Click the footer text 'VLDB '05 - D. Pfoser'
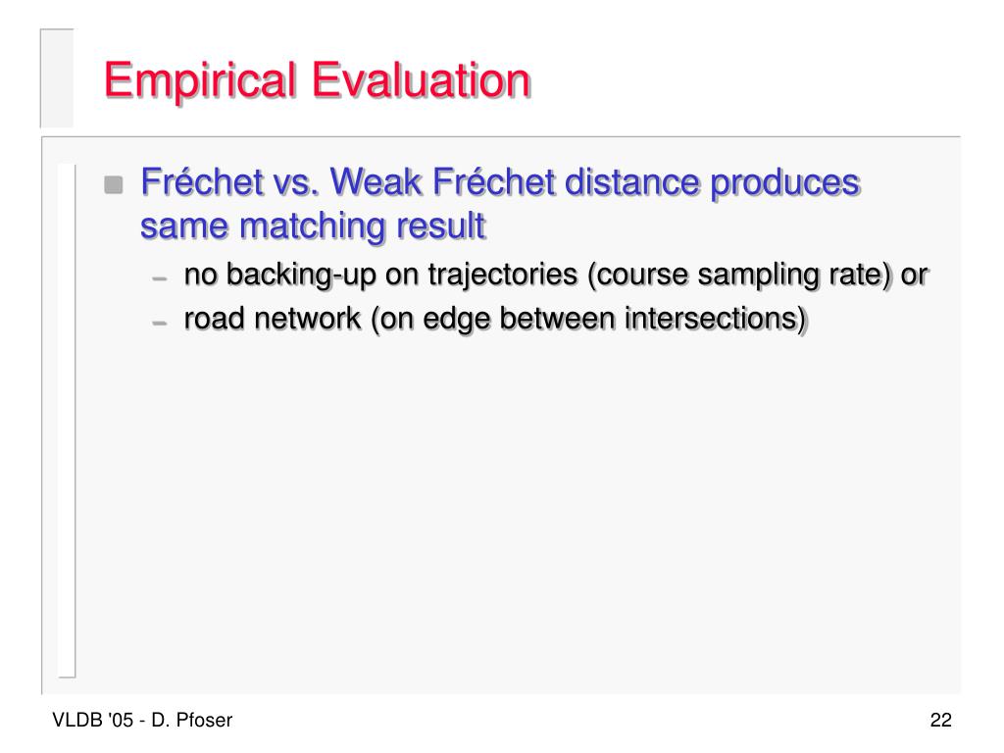Screen dimensions: 1004x753 tap(142, 721)
